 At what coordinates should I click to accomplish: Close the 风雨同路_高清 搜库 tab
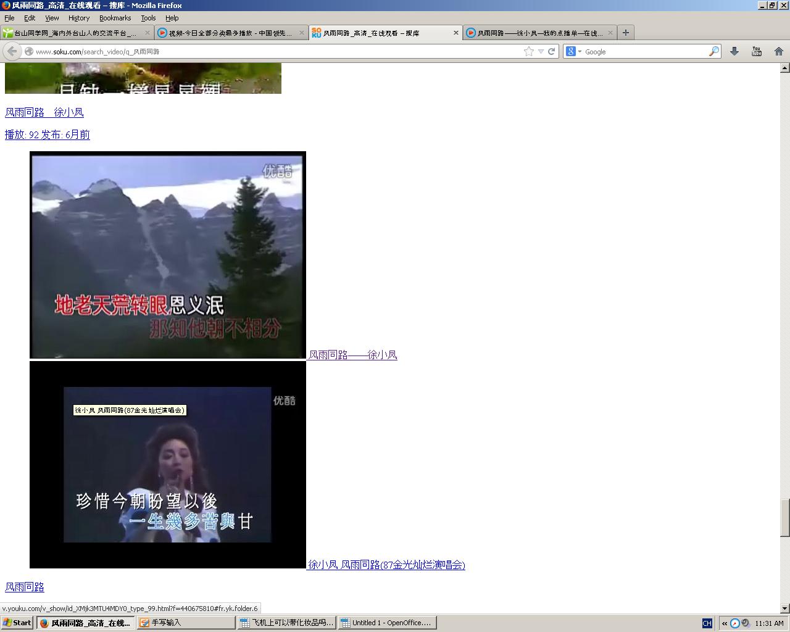456,33
